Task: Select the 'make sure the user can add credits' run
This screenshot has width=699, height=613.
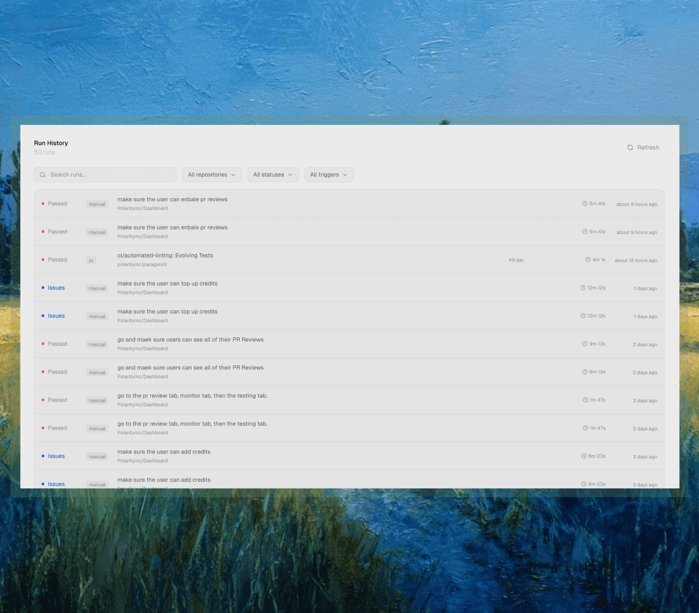Action: pos(164,452)
